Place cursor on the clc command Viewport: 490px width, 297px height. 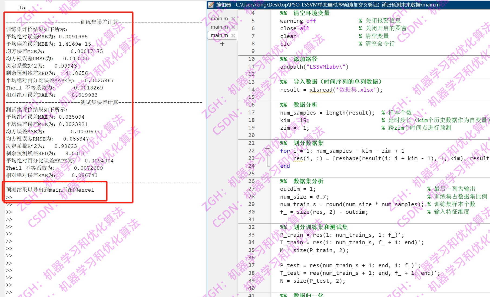pos(284,44)
